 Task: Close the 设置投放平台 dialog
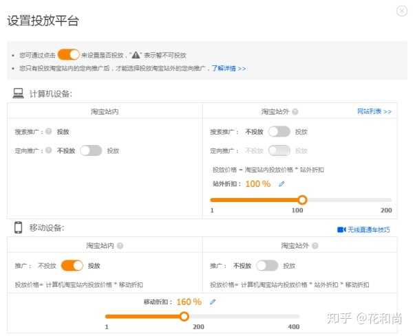pyautogui.click(x=402, y=10)
